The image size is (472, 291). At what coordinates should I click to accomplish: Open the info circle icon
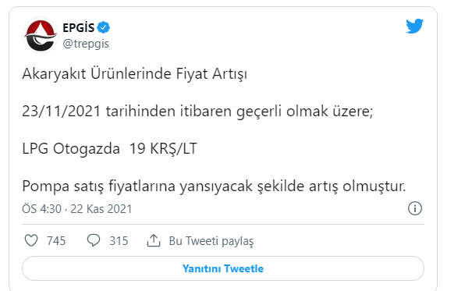(x=415, y=208)
